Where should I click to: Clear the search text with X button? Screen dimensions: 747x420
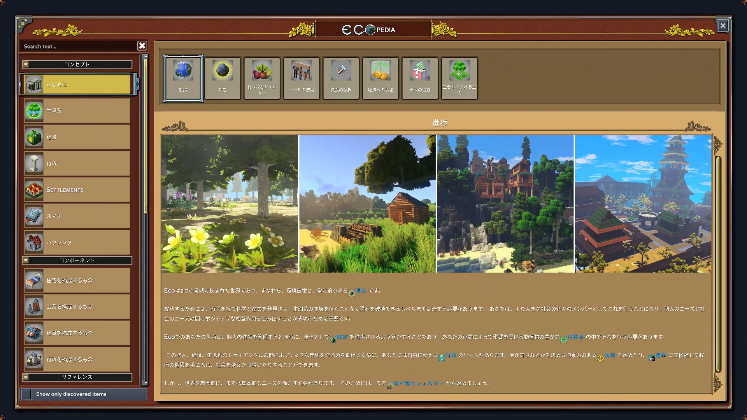(142, 46)
